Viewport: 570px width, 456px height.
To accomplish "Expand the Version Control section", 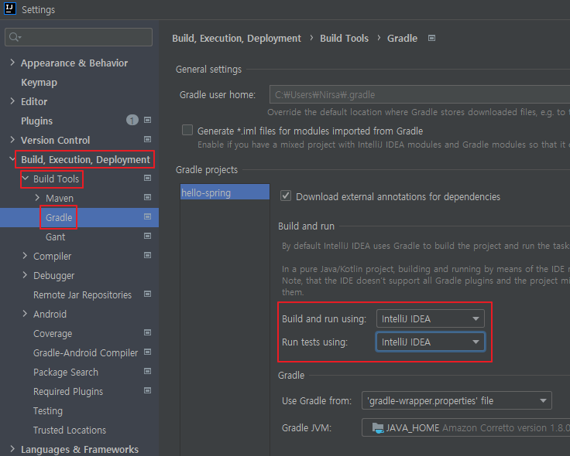I will [x=12, y=140].
